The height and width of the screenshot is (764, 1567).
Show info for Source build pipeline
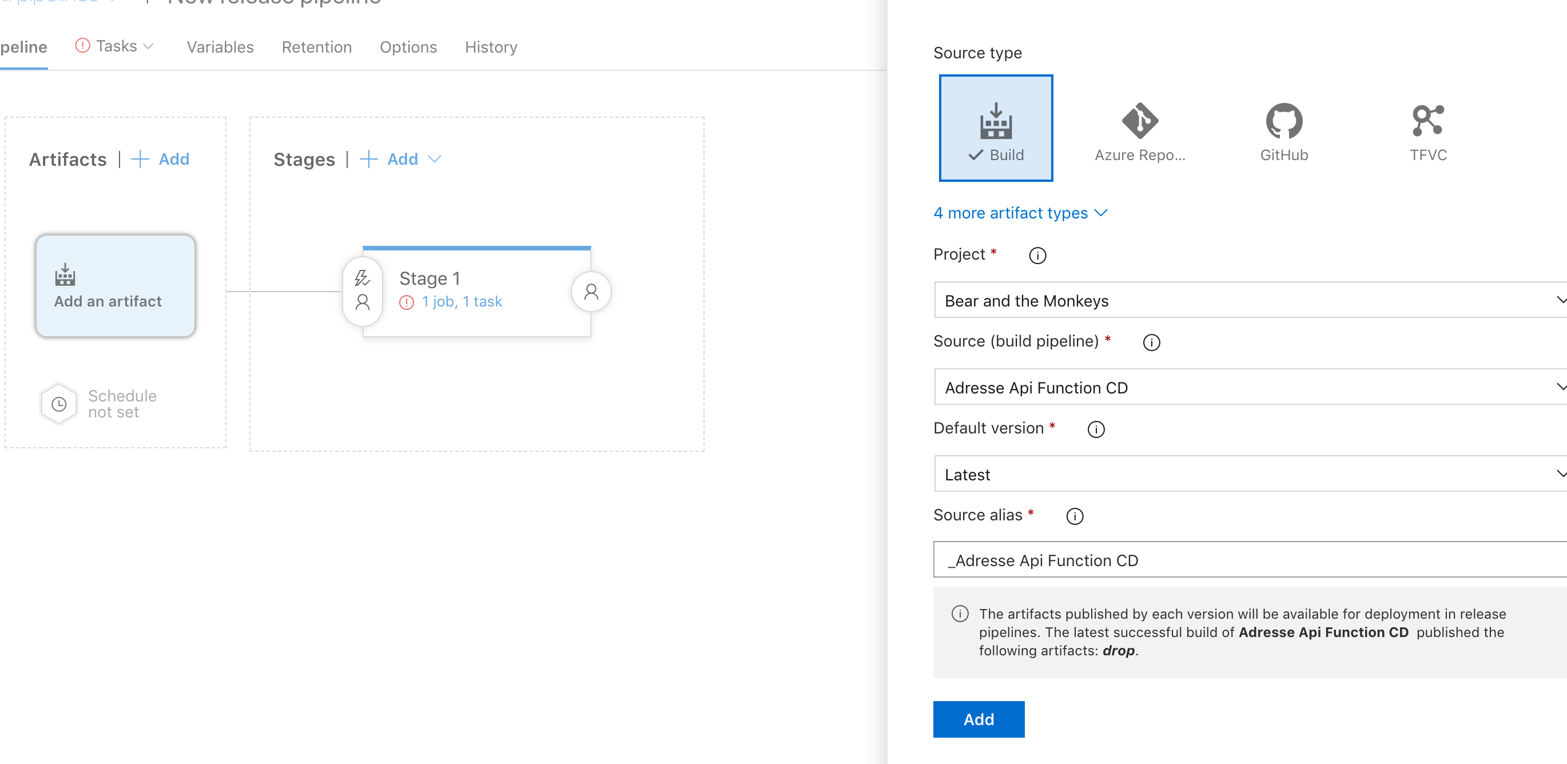point(1151,343)
